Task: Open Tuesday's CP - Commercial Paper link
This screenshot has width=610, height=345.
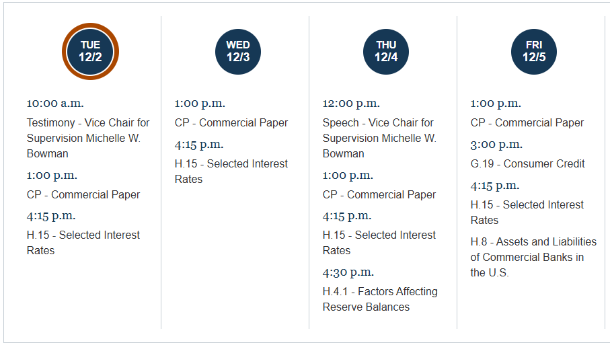Action: (83, 194)
